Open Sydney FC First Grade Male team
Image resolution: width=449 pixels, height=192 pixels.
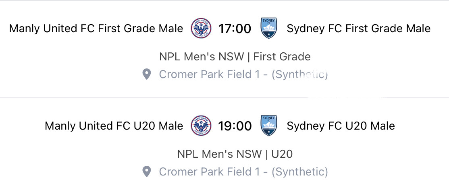pyautogui.click(x=358, y=29)
